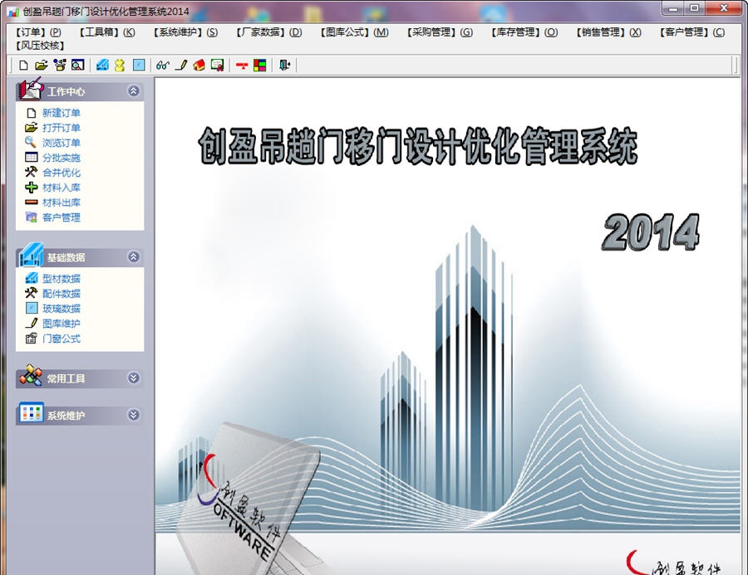
Task: Select the pen-shaped 图库维护 toolbar icon
Action: click(x=181, y=64)
